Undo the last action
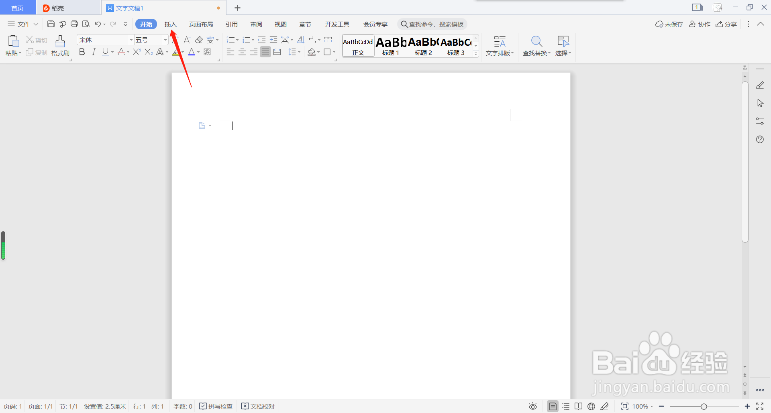The image size is (771, 413). coord(98,24)
